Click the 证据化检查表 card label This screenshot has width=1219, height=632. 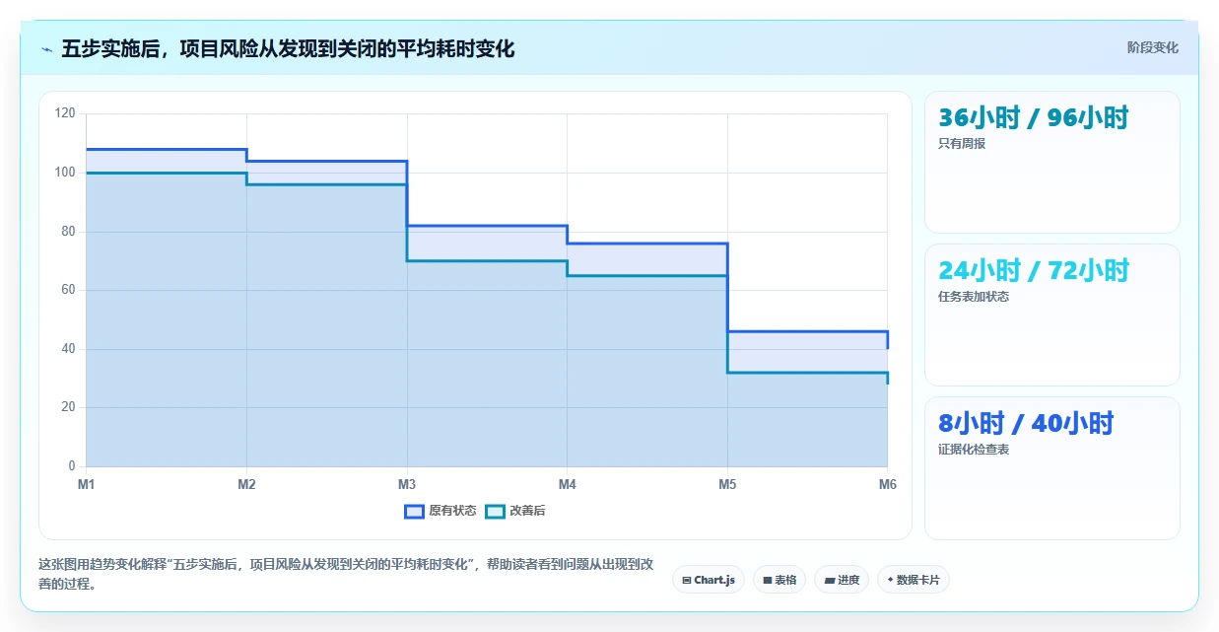pos(974,449)
